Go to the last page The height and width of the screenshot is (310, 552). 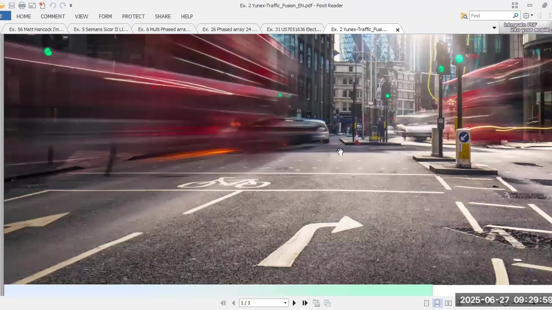305,303
